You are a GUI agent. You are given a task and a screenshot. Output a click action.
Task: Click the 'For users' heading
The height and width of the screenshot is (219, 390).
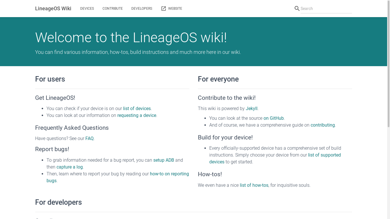50,79
